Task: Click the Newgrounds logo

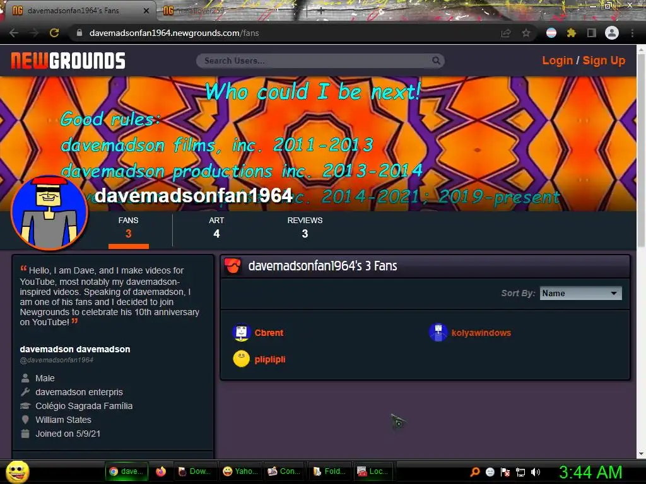Action: 68,60
